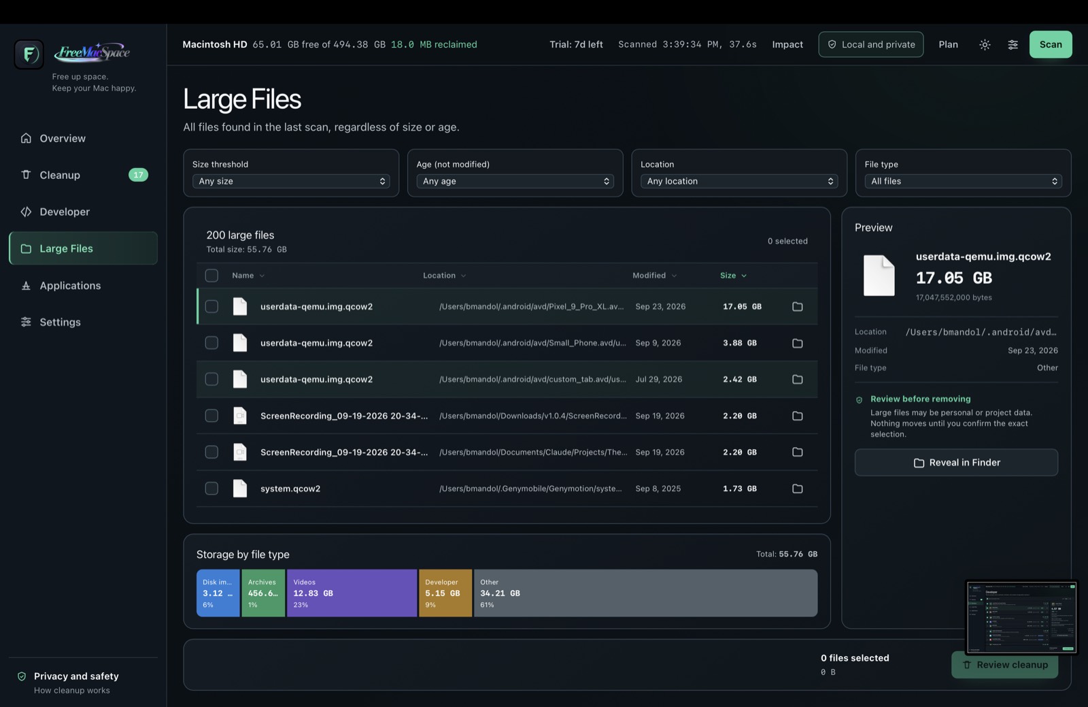Click gold Developer 5.15 GB segment
1088x707 pixels.
tap(445, 593)
